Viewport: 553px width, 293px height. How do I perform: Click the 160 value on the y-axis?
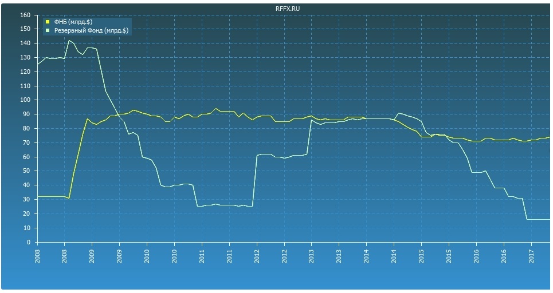click(x=25, y=15)
